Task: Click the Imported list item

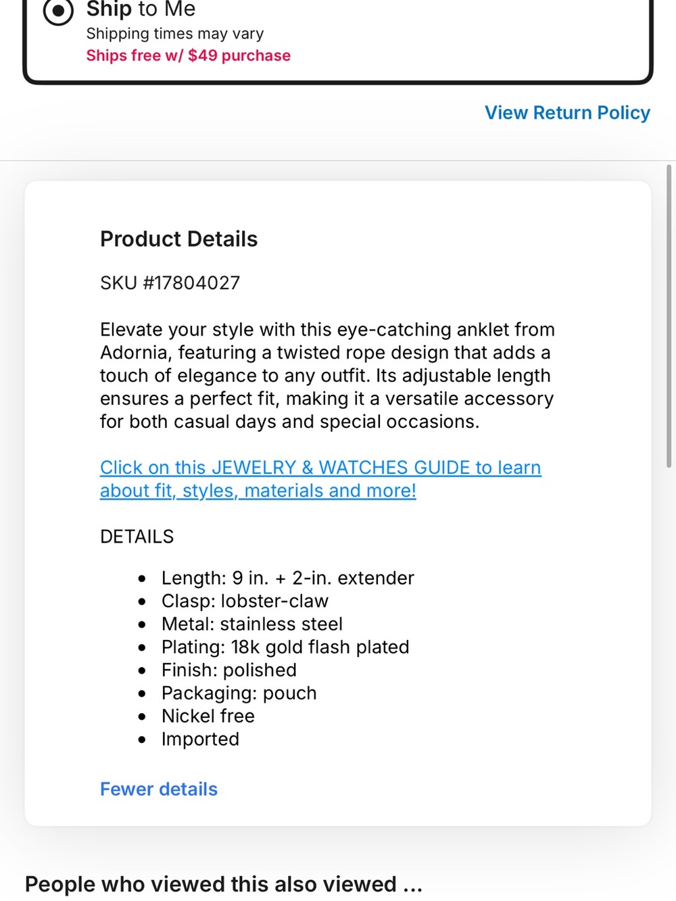Action: [x=200, y=739]
